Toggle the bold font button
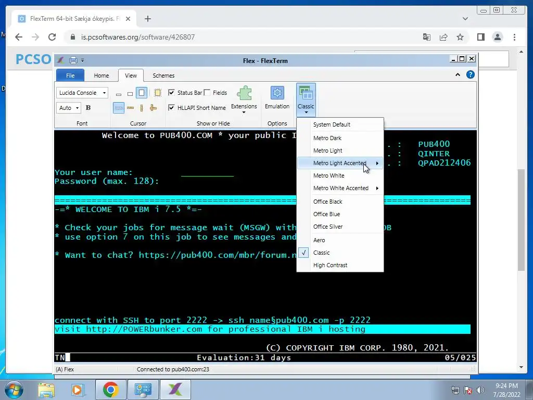This screenshot has width=533, height=400. click(88, 108)
